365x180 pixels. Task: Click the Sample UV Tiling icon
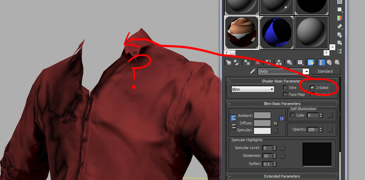coord(340,10)
